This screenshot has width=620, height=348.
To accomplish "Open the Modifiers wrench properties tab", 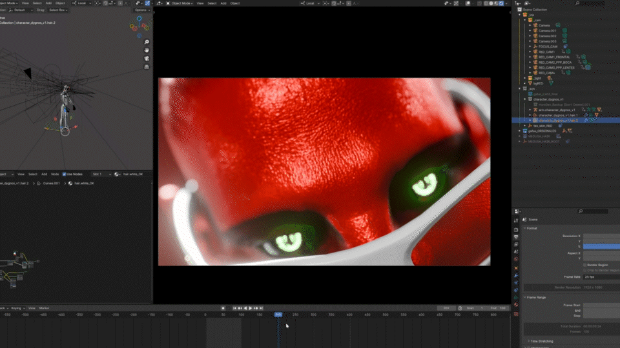I will point(516,275).
